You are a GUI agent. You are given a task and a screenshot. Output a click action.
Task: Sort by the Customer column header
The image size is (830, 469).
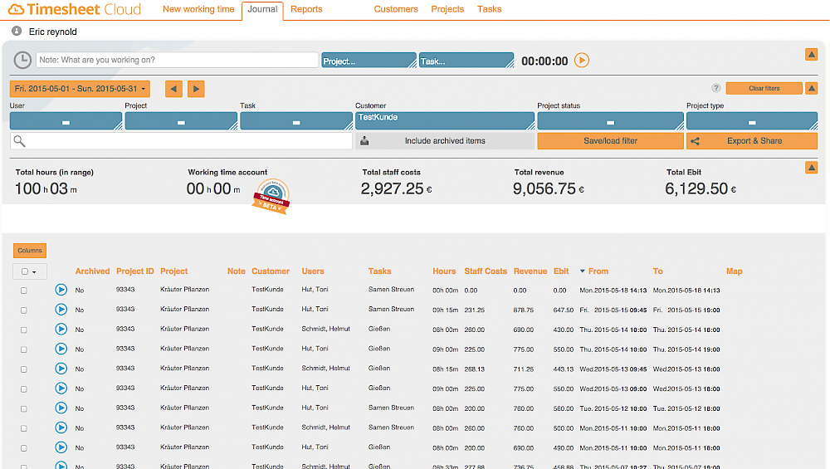click(x=271, y=271)
